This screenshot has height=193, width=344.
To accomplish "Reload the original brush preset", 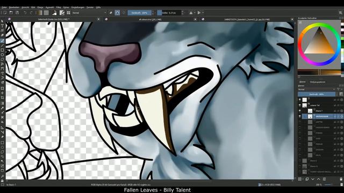I will click(x=124, y=13).
